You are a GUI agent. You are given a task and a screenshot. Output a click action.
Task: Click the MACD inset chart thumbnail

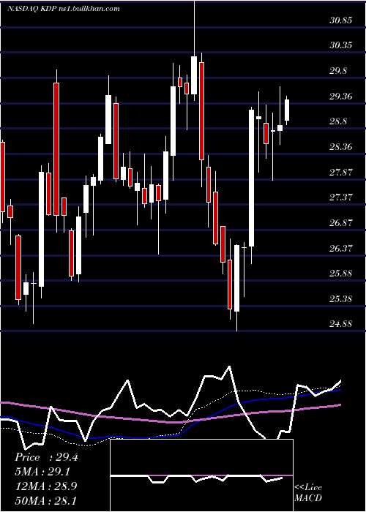click(x=201, y=475)
